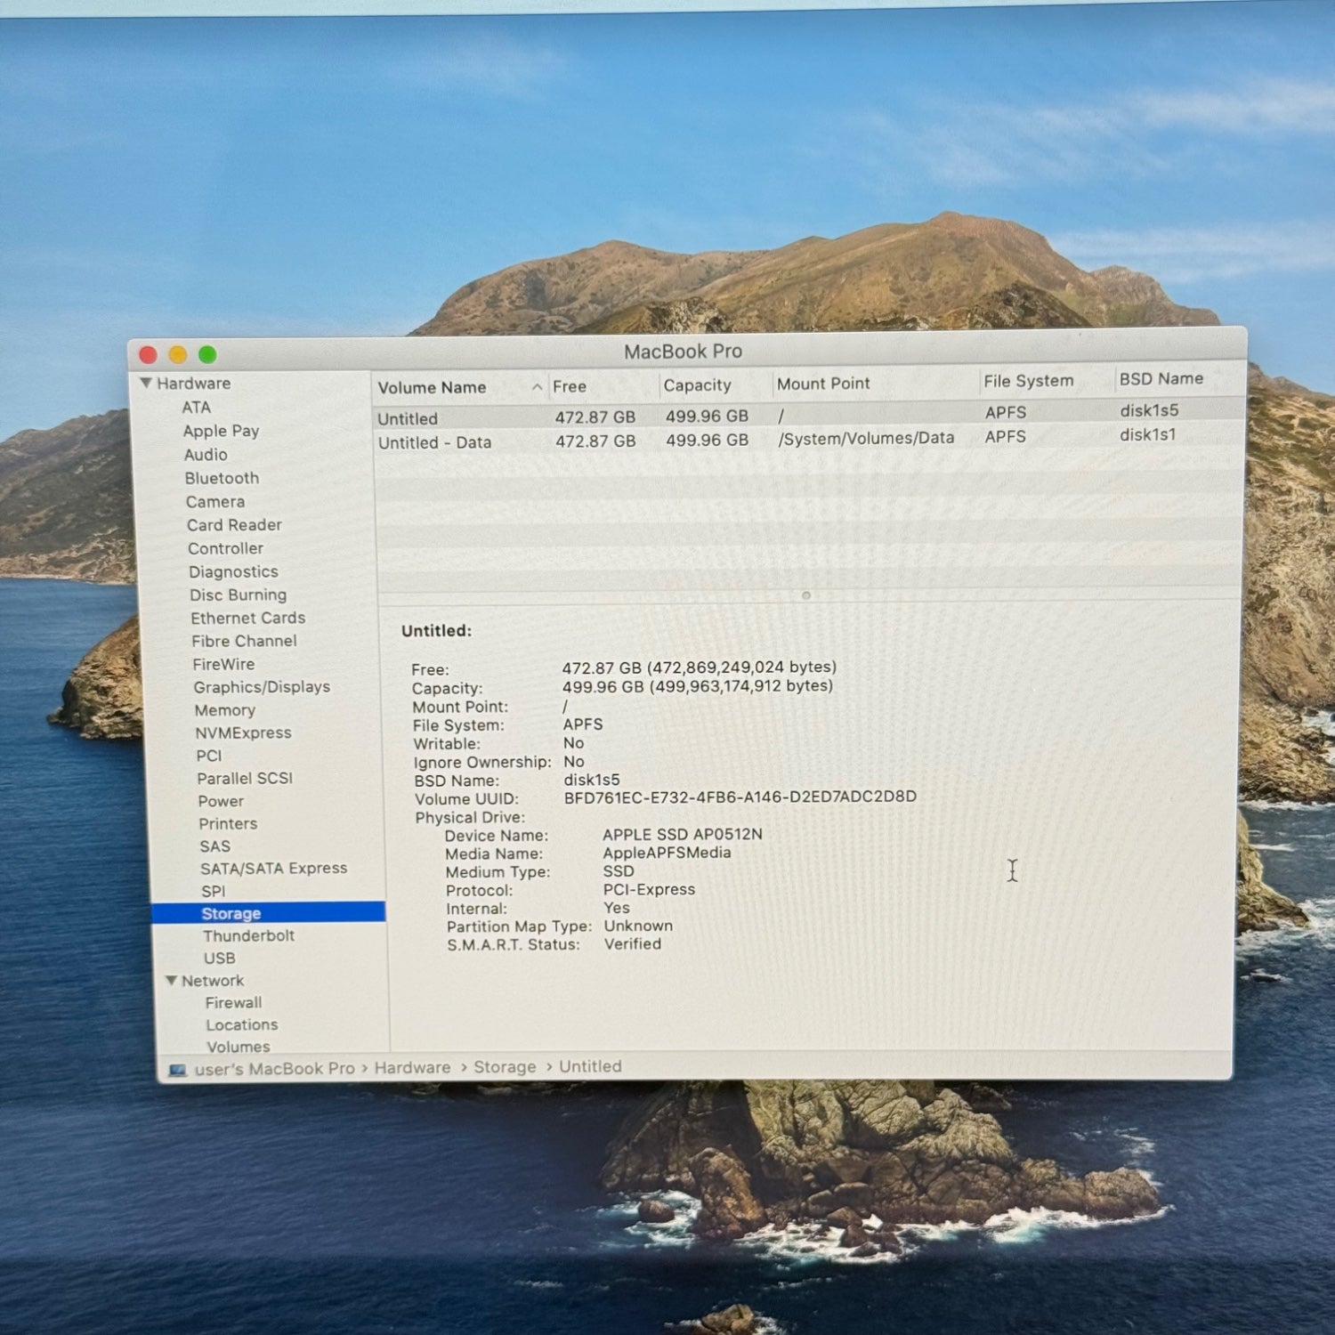This screenshot has width=1335, height=1335.
Task: View the Firewall network settings
Action: pos(233,1002)
